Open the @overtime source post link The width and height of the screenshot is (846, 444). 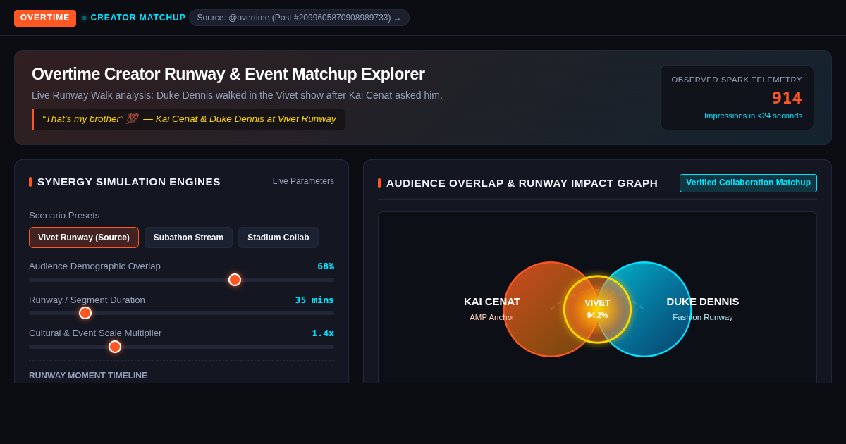pos(299,18)
